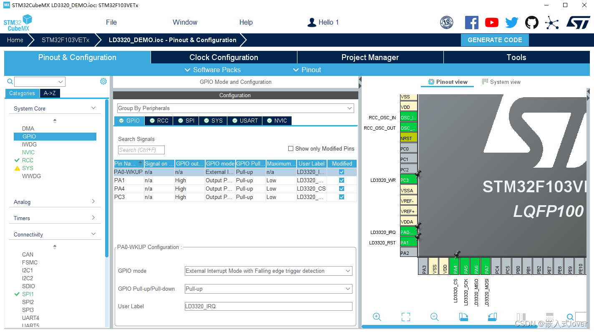
Task: Open the Group By Peripherals dropdown
Action: click(x=235, y=108)
